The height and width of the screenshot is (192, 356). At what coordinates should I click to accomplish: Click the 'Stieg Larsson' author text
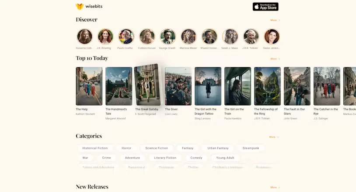(x=202, y=119)
